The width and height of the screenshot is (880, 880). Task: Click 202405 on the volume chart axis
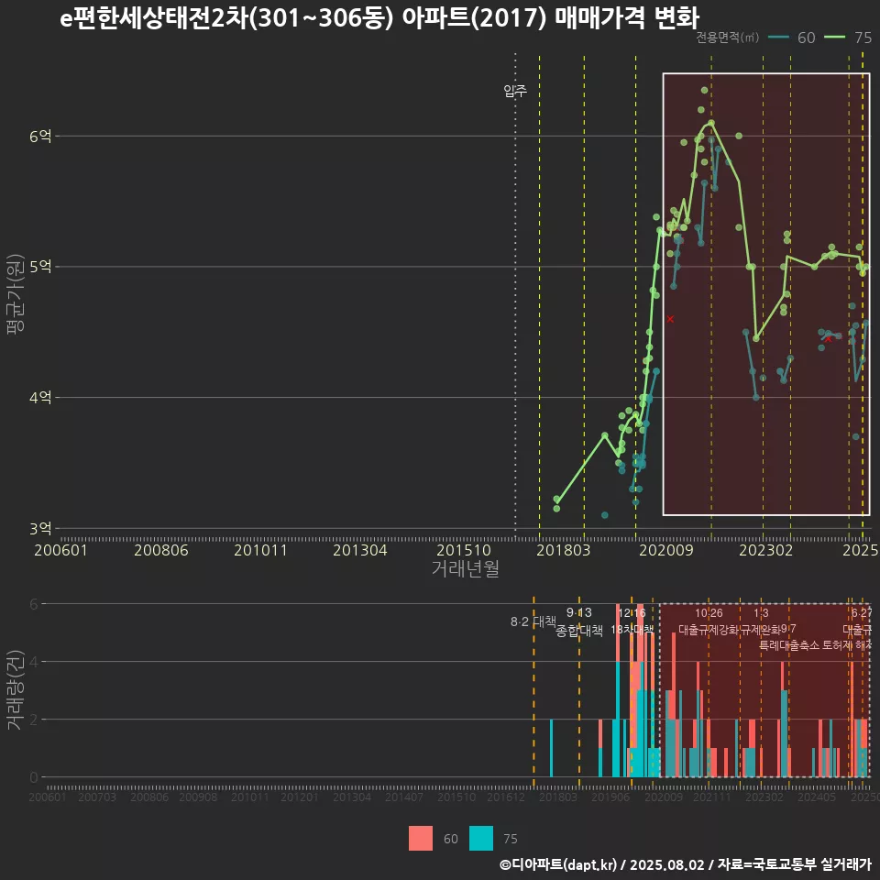coord(817,797)
